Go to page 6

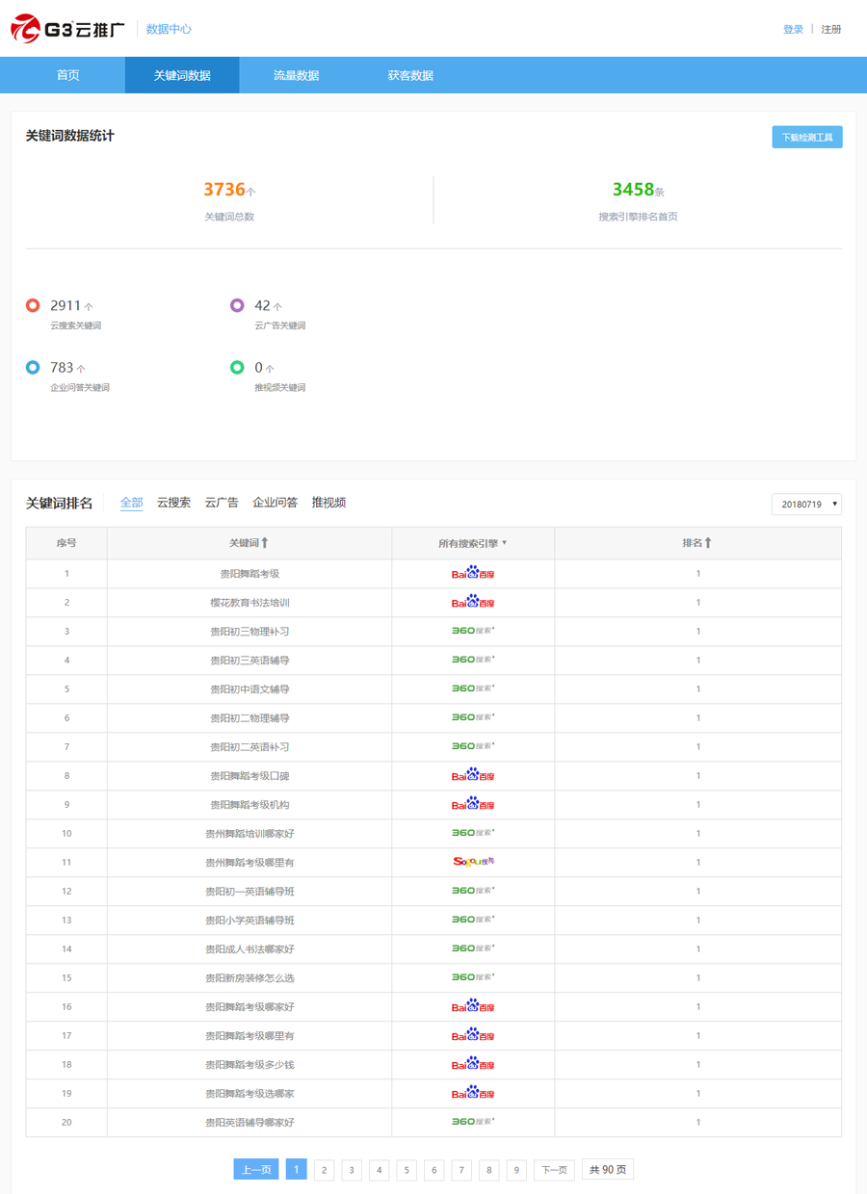[x=434, y=1170]
